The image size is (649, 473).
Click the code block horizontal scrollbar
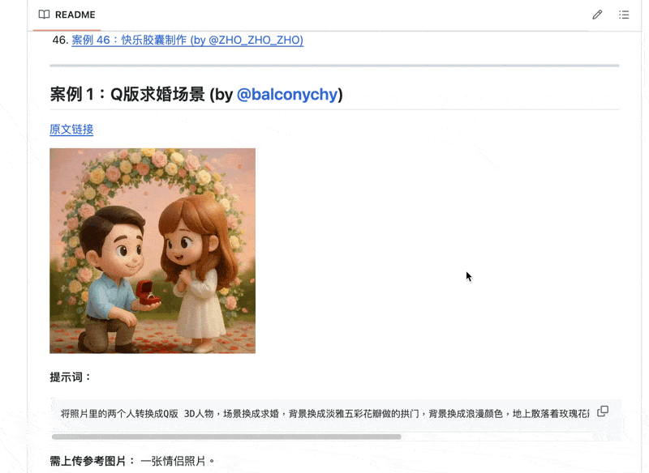point(226,437)
